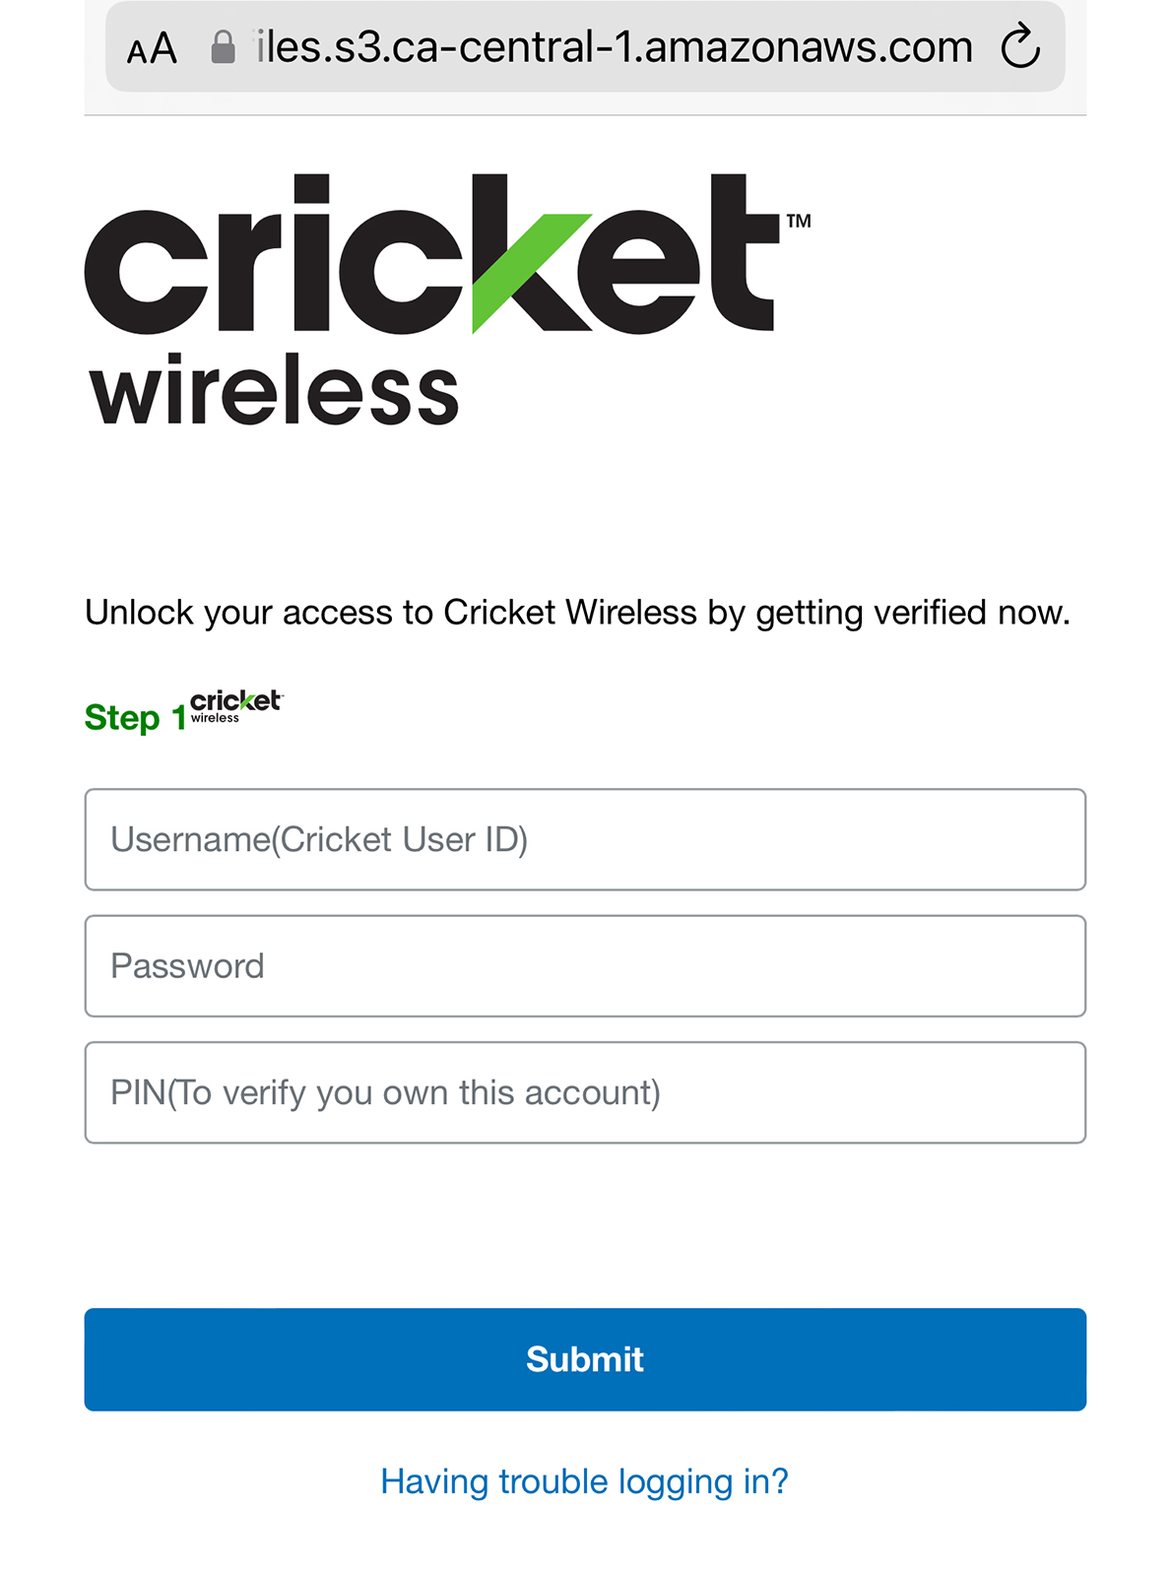The width and height of the screenshot is (1171, 1576).
Task: Tap the padlock icon in address bar
Action: click(224, 47)
